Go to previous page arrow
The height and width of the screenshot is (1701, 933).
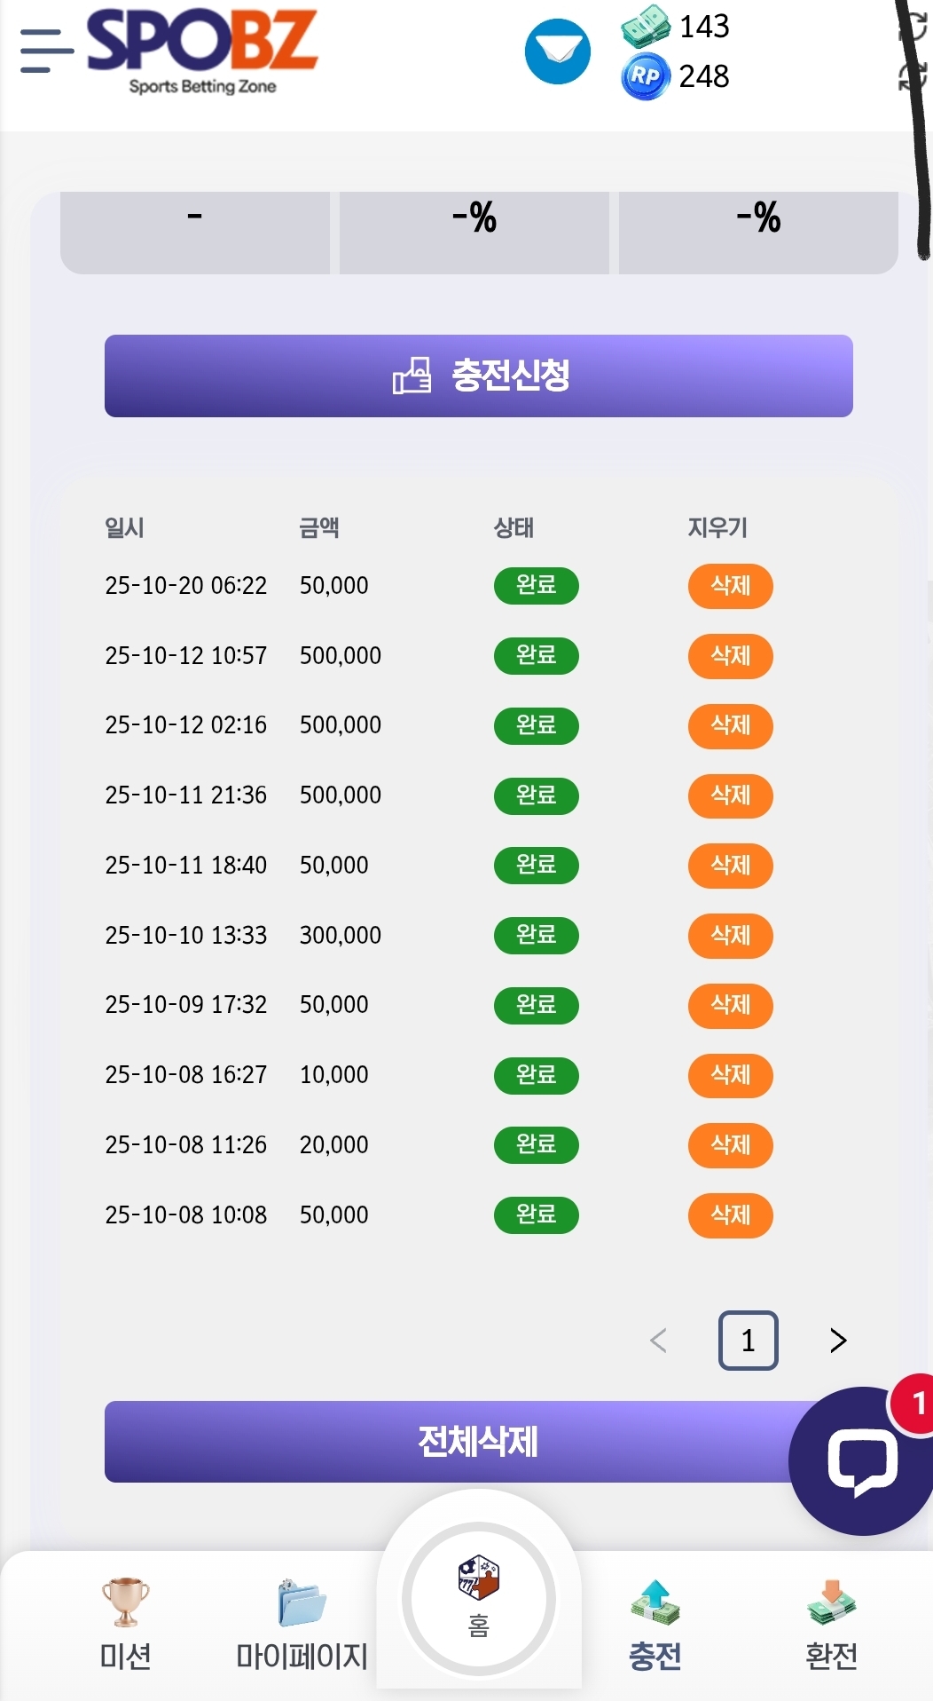658,1340
